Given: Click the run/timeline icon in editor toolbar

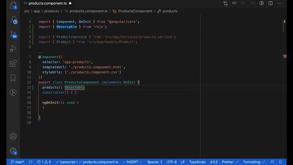Looking at the screenshot, I should [261, 3].
